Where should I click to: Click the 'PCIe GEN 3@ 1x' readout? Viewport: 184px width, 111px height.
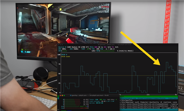pyautogui.click(x=97, y=47)
